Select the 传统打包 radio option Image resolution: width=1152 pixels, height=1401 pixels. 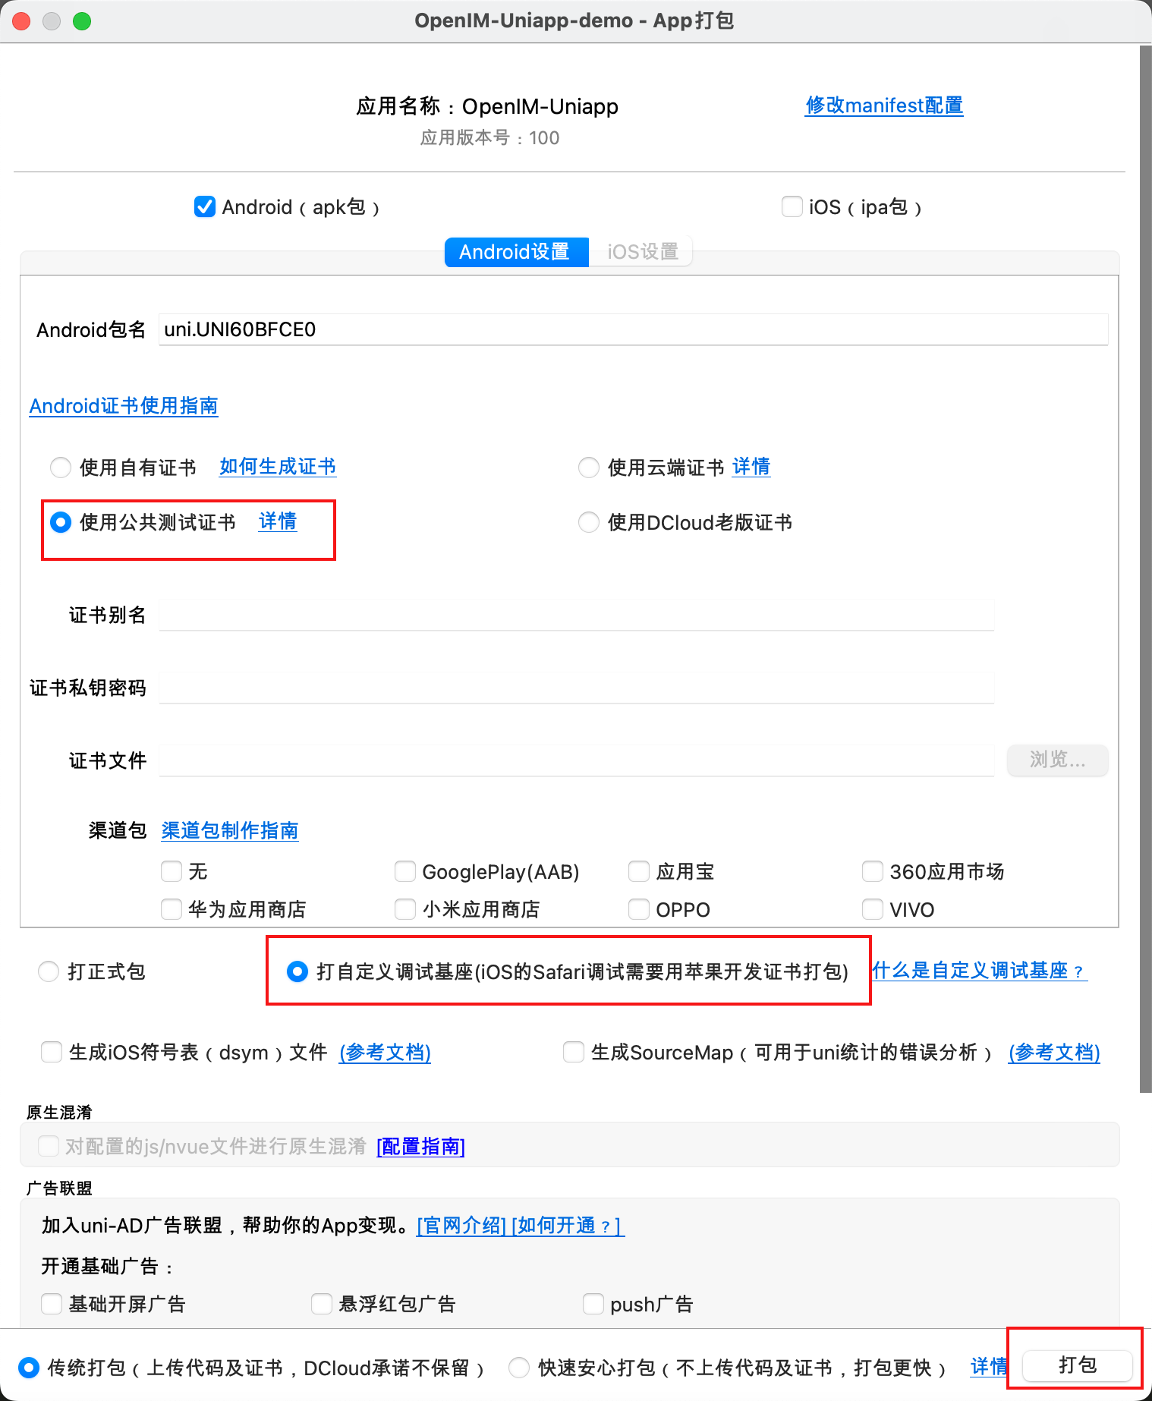pos(29,1368)
